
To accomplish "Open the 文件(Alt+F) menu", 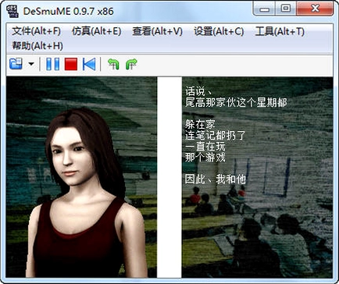I will [36, 31].
